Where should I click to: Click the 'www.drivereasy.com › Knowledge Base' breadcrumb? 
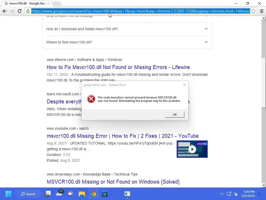[x=92, y=174]
